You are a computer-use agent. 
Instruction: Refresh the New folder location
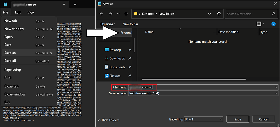pyautogui.click(x=219, y=14)
